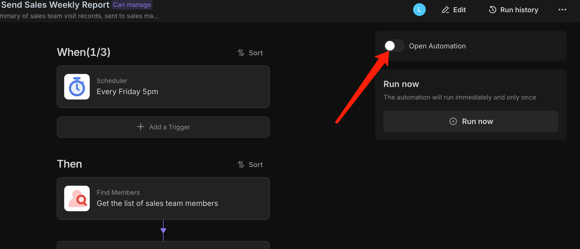
Task: Toggle the Open Automation switch
Action: click(394, 46)
